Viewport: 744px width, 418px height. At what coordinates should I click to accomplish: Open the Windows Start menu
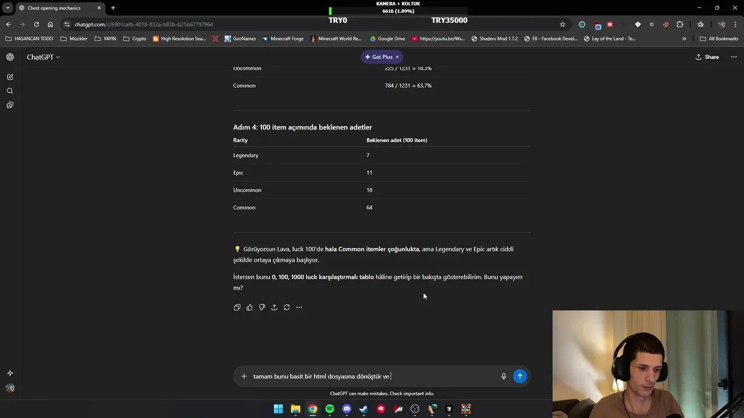pos(278,409)
